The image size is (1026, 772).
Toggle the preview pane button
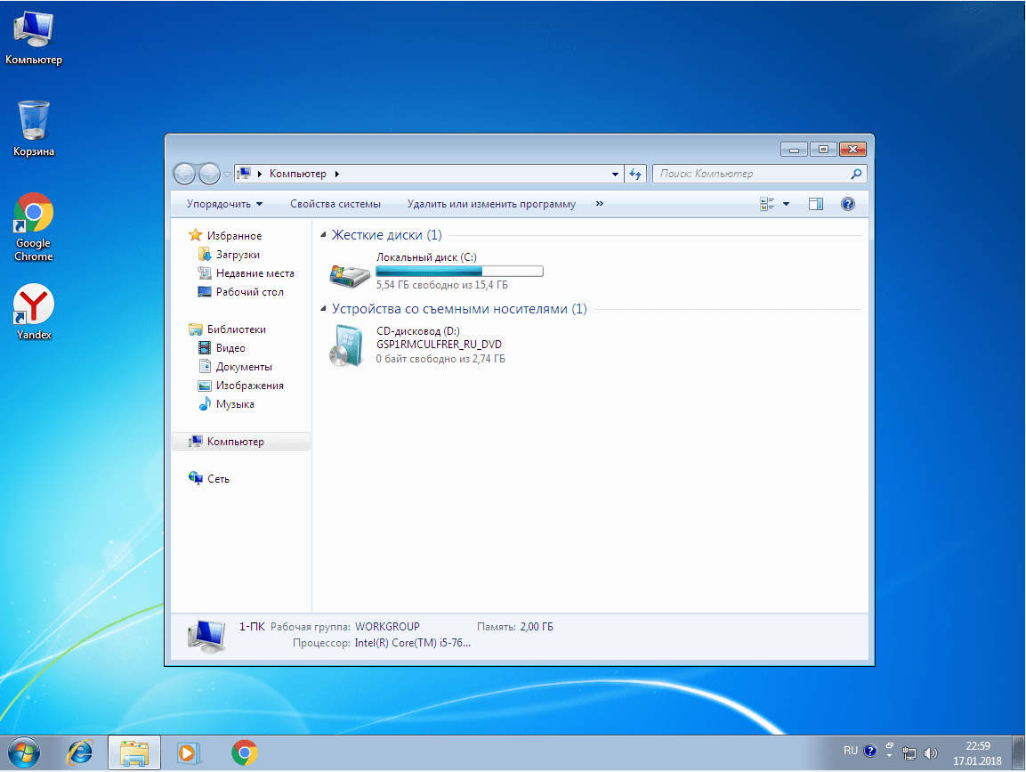pos(816,204)
